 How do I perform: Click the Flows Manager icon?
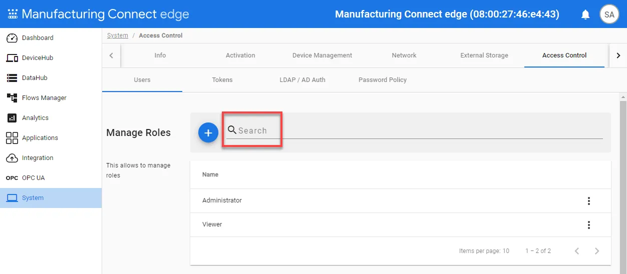(x=12, y=98)
